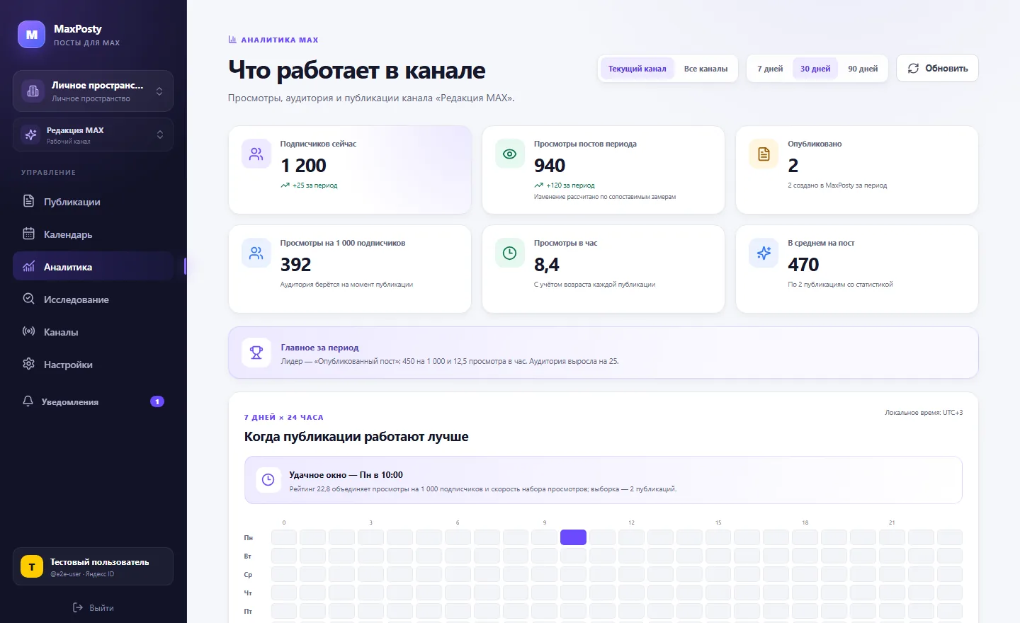Open Исследование section
Screen dimensions: 1020x623
tap(93, 299)
